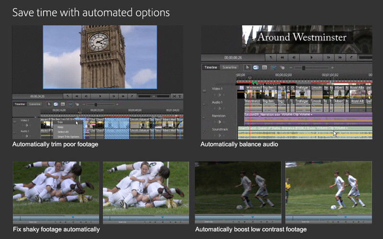
Task: Toggle the Video 1 track display in audio panel
Action: (x=204, y=90)
